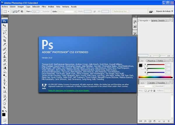This screenshot has width=175, height=125.
Task: Toggle lock transparent pixels in Capas
Action: (x=146, y=90)
